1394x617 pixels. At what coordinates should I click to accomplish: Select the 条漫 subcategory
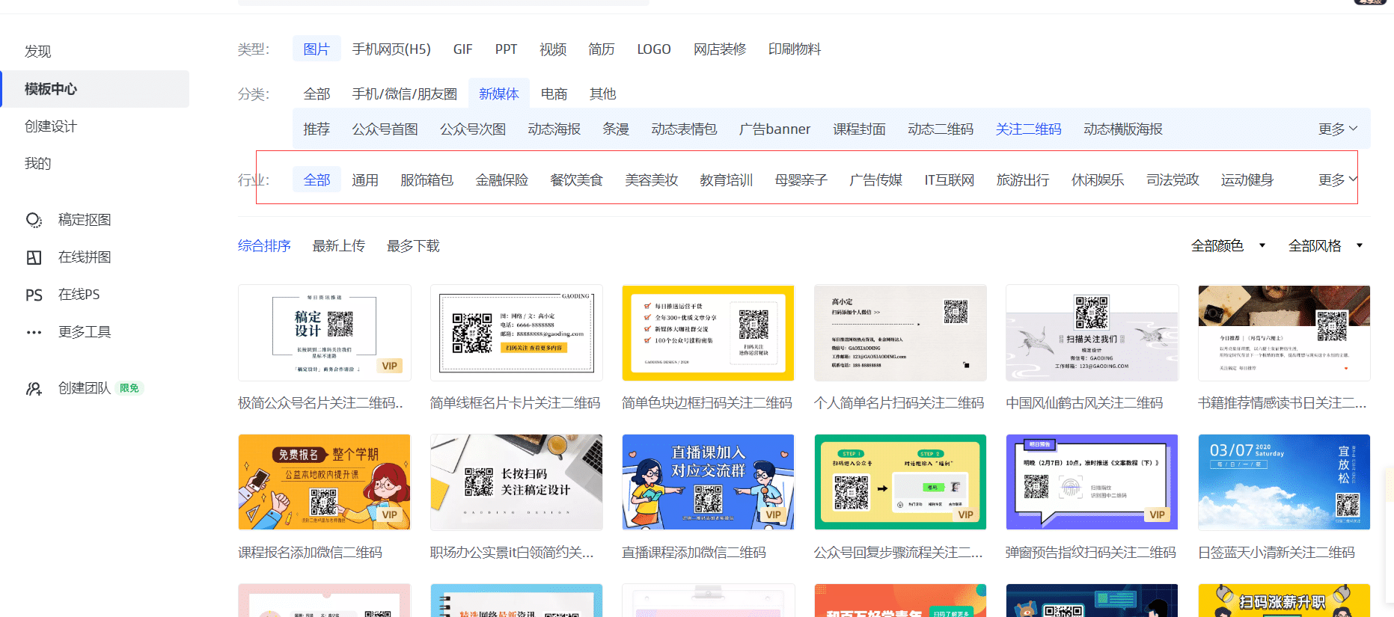pyautogui.click(x=616, y=129)
